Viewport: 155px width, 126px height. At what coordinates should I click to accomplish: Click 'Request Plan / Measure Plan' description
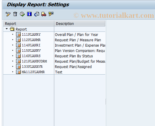coord(78,40)
